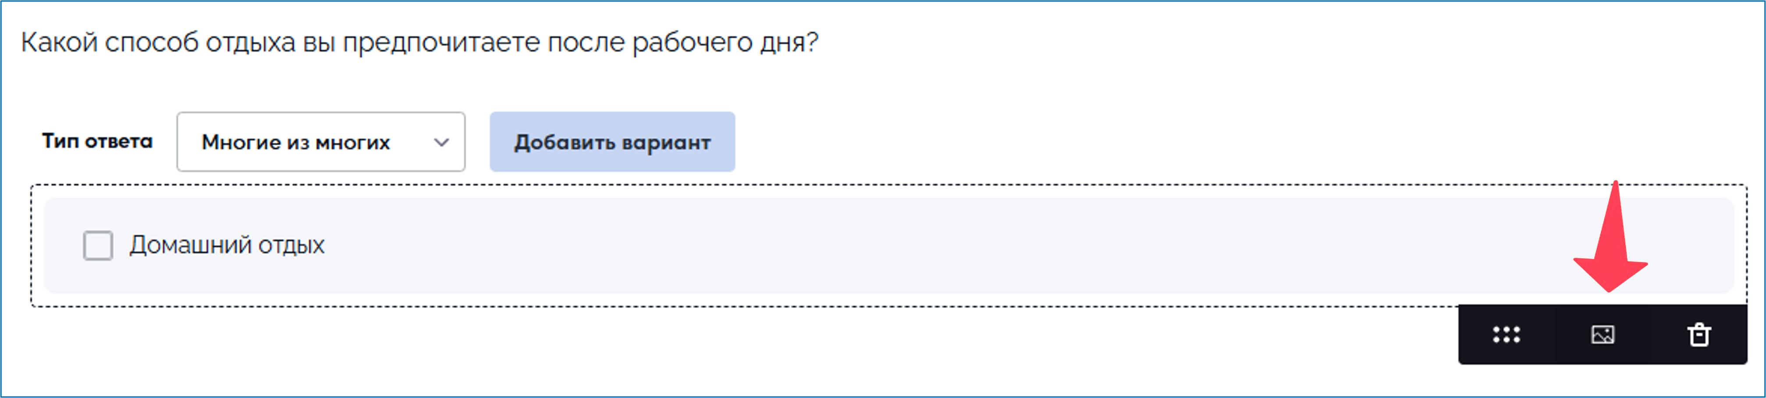Tick the 'Домашний отдых' checkbox
This screenshot has width=1766, height=398.
pyautogui.click(x=98, y=245)
